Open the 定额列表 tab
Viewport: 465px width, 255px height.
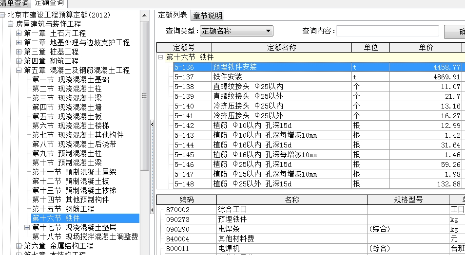click(x=172, y=15)
